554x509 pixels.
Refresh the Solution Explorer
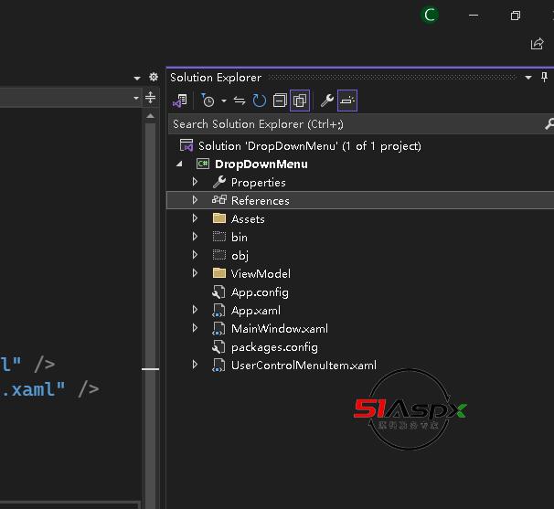tap(259, 101)
